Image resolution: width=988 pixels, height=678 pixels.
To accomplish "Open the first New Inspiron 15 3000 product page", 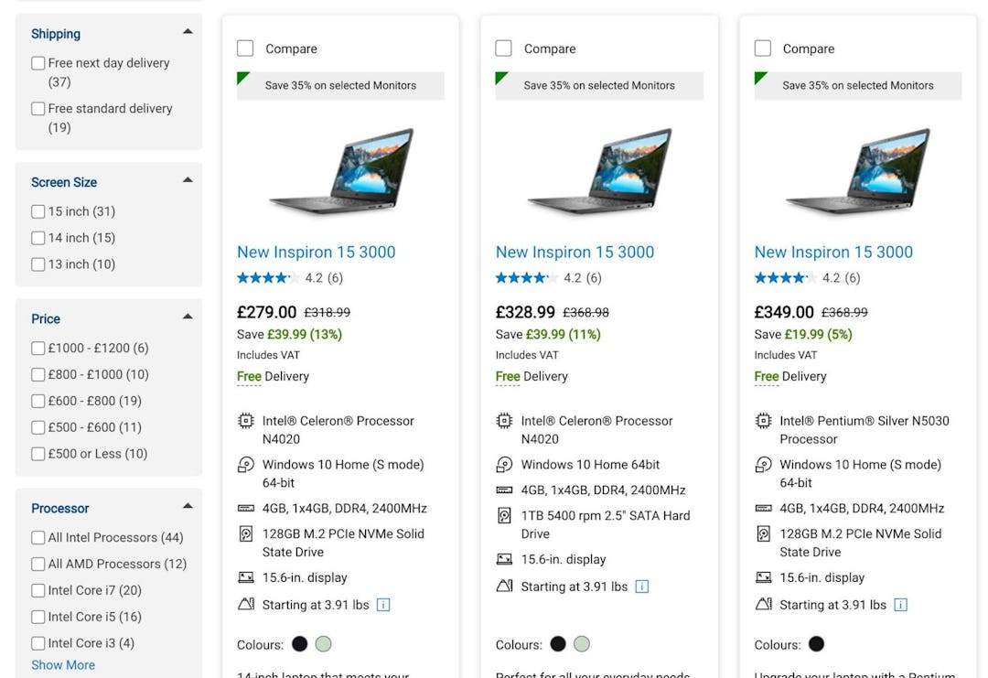I will click(317, 252).
